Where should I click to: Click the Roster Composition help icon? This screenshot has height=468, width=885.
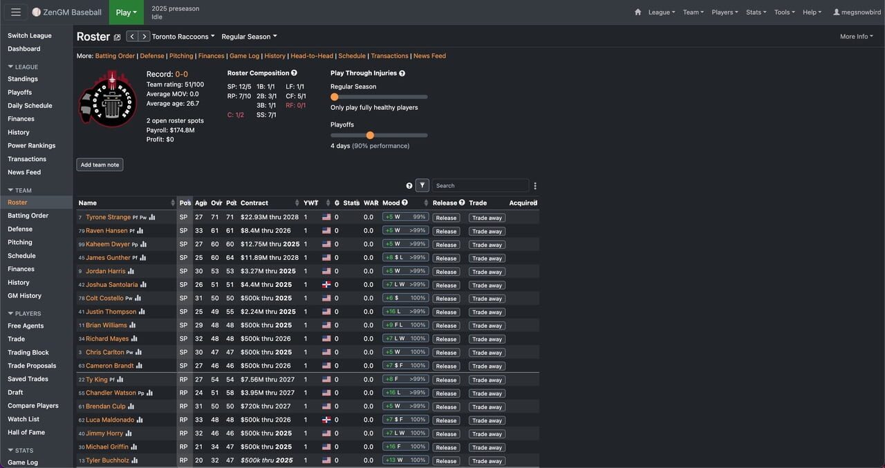pyautogui.click(x=295, y=72)
